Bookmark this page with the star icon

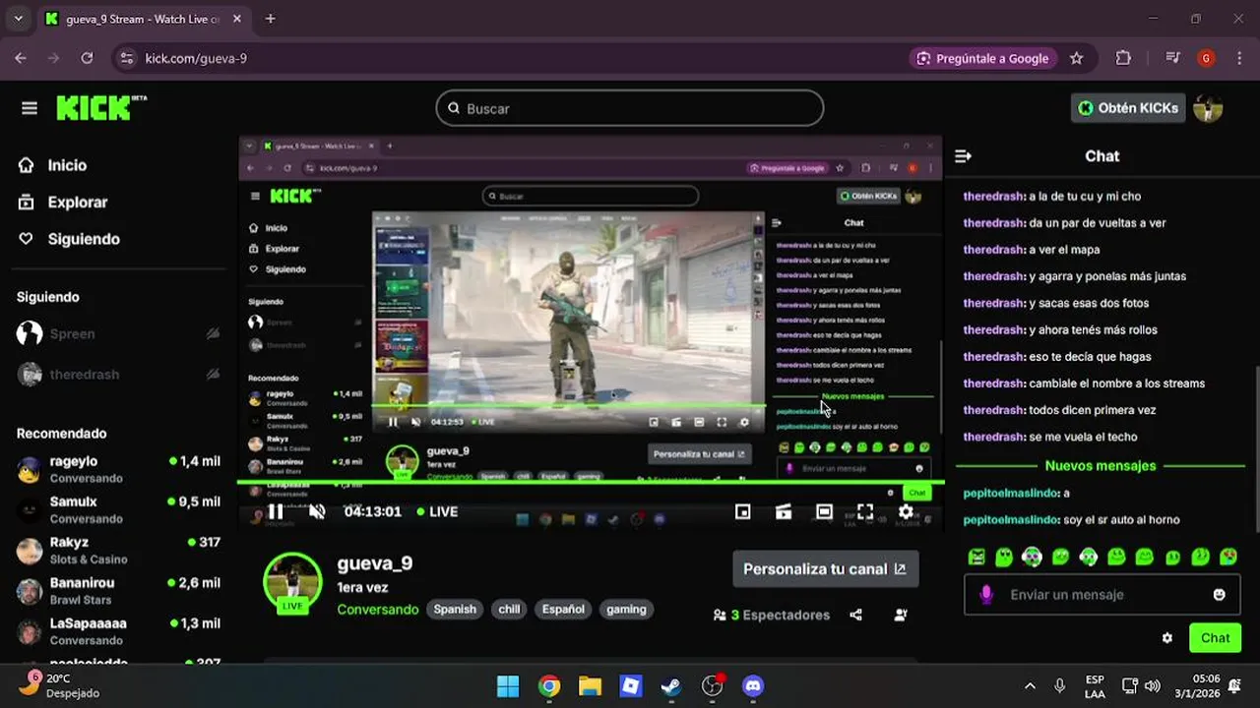(1076, 58)
